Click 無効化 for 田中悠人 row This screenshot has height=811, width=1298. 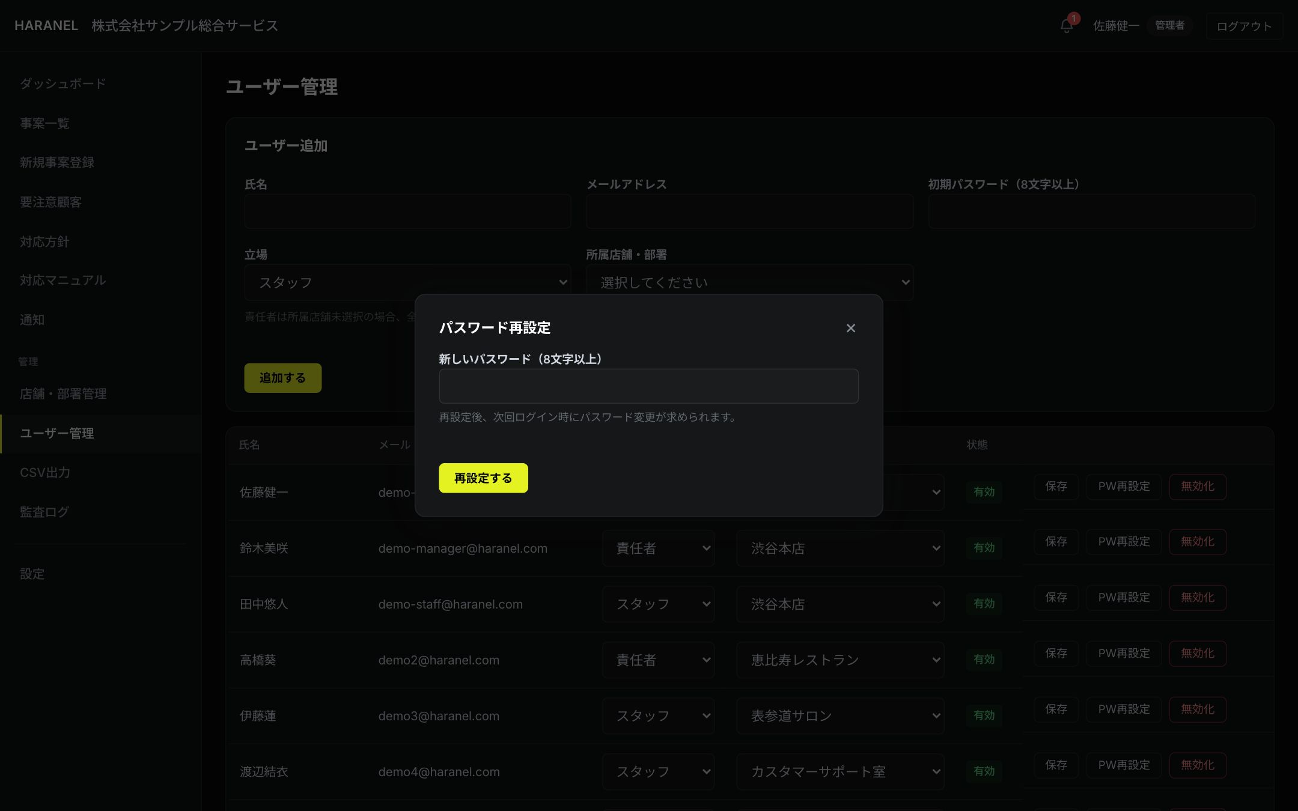coord(1198,597)
